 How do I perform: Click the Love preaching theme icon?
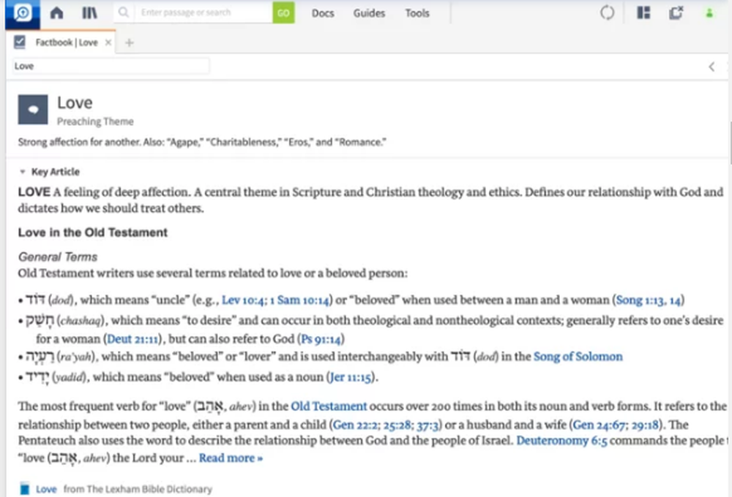33,110
